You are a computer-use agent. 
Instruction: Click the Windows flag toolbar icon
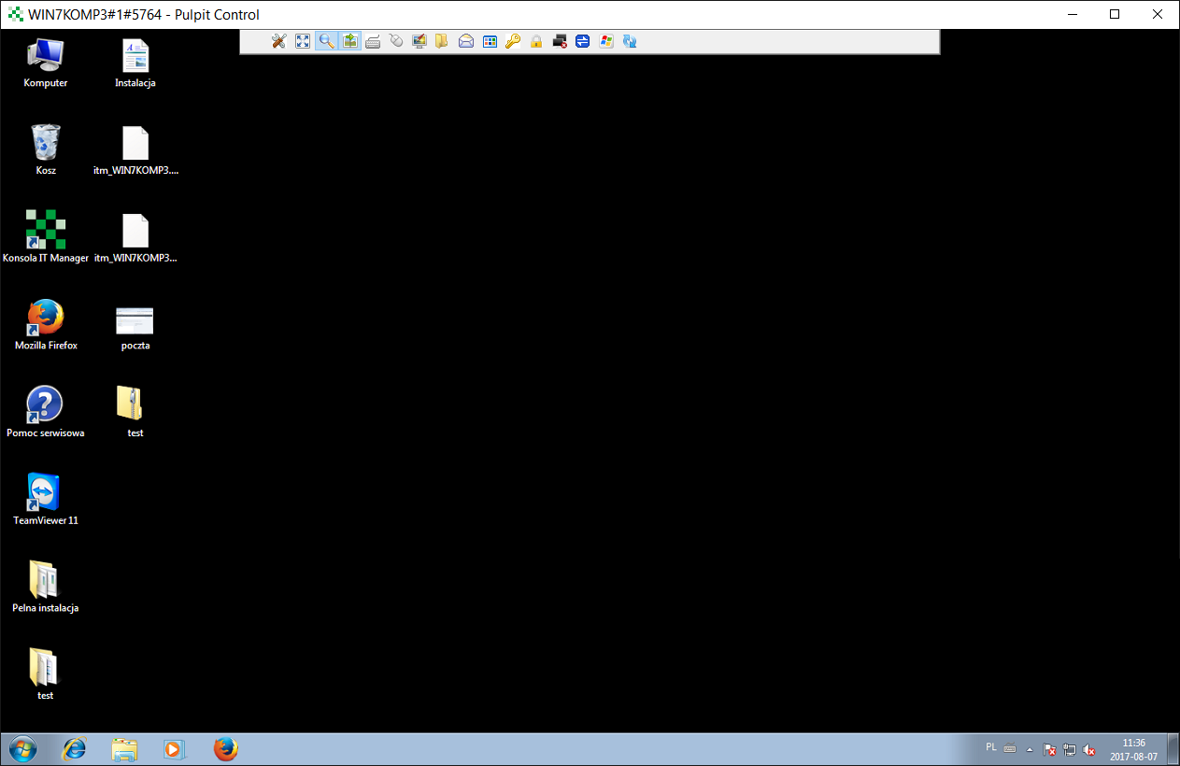(x=606, y=41)
